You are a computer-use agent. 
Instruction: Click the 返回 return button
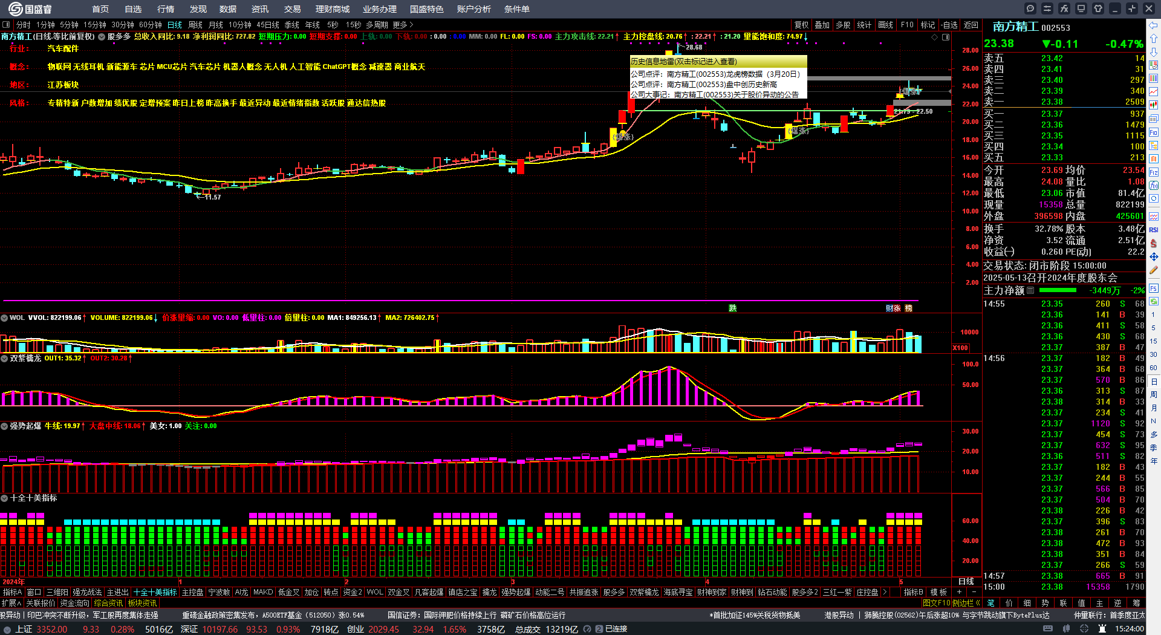point(971,25)
